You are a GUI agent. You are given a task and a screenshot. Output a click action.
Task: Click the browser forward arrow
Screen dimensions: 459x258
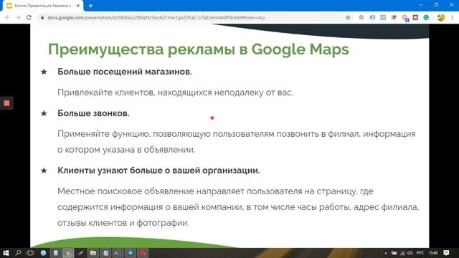coord(18,17)
